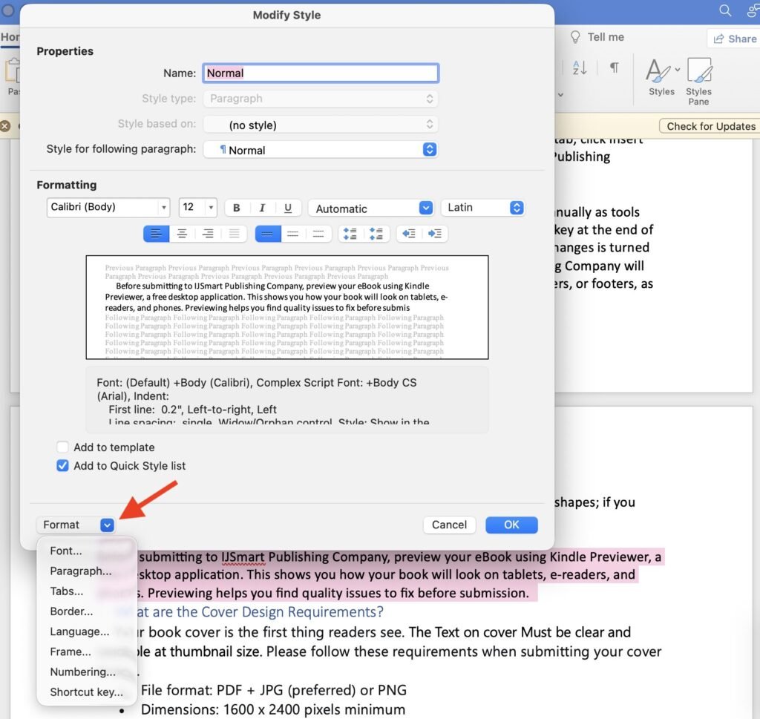The height and width of the screenshot is (719, 760).
Task: Click the Share button
Action: 735,39
